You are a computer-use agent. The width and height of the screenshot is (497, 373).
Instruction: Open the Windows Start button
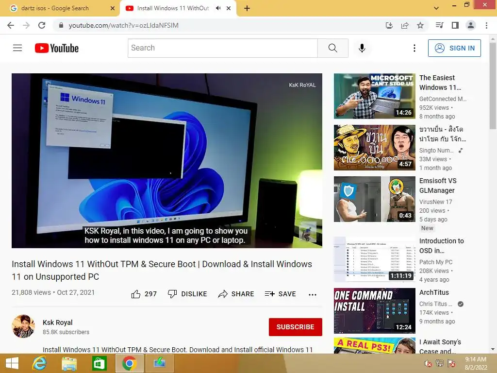pos(12,363)
